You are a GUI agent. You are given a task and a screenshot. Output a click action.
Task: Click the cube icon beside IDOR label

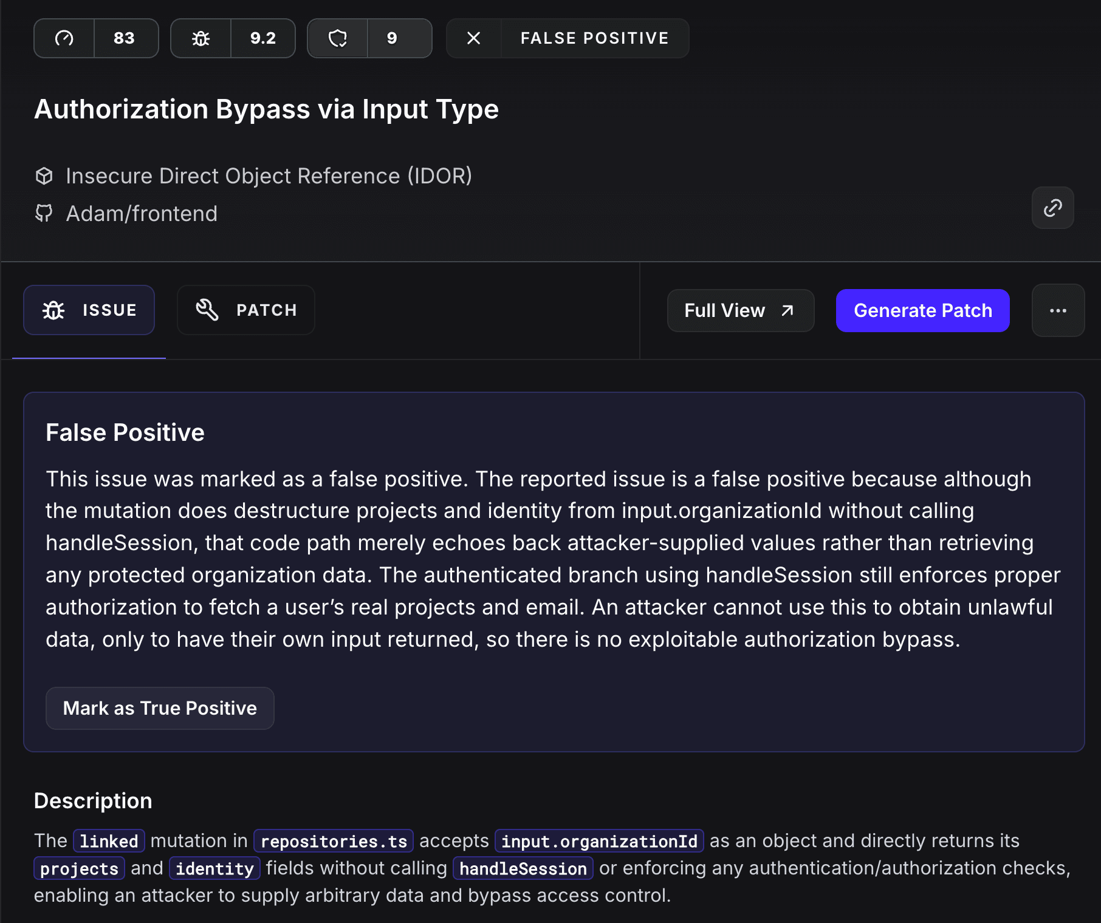click(x=44, y=175)
